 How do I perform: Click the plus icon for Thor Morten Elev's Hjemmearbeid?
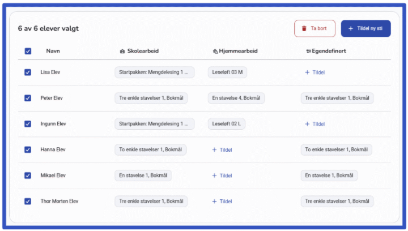click(214, 201)
